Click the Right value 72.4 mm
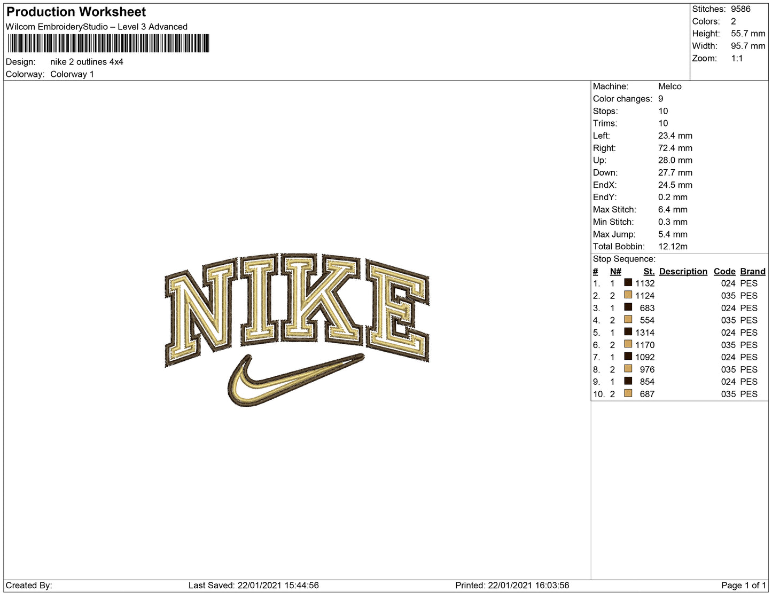Screen dimensions: 772x593 [x=675, y=148]
